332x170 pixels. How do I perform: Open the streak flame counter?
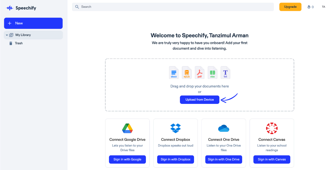click(x=310, y=7)
